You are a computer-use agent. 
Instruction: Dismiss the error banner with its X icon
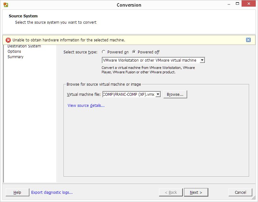coord(248,40)
